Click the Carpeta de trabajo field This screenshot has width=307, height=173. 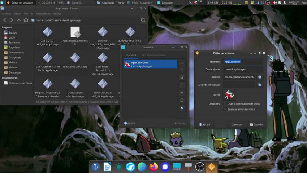coord(239,85)
